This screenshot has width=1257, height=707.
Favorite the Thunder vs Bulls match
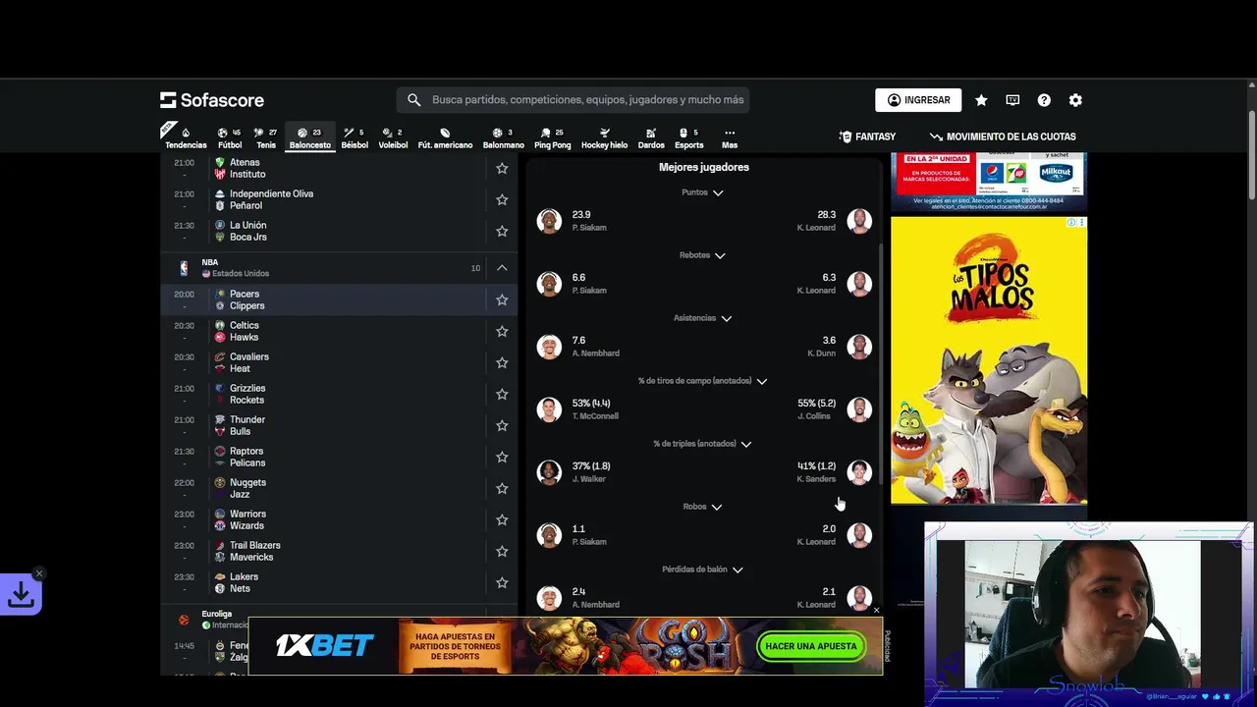(502, 425)
